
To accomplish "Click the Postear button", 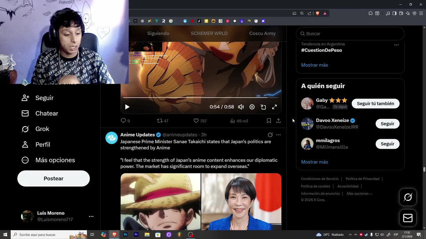I will [x=54, y=179].
